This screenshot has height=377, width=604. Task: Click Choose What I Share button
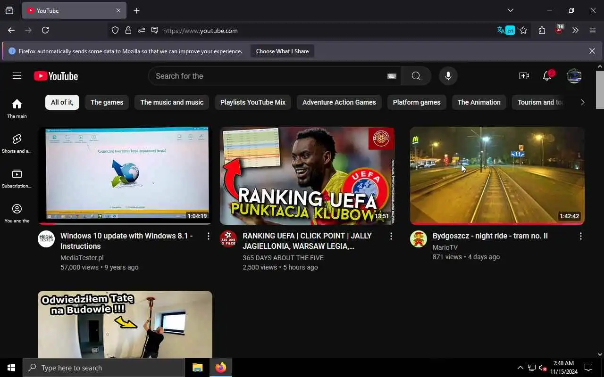coord(282,51)
